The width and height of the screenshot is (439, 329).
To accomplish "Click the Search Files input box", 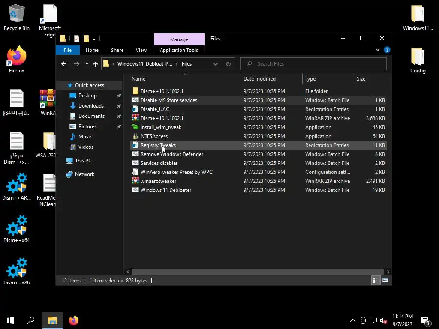I will (x=313, y=64).
